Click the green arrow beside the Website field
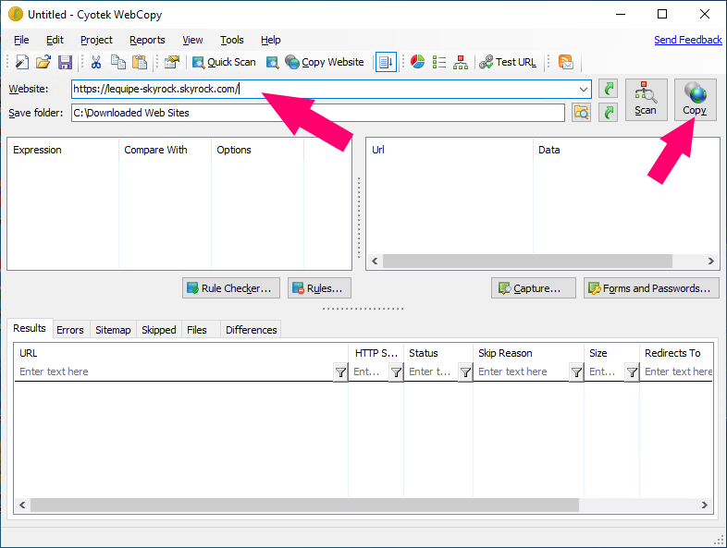 609,89
